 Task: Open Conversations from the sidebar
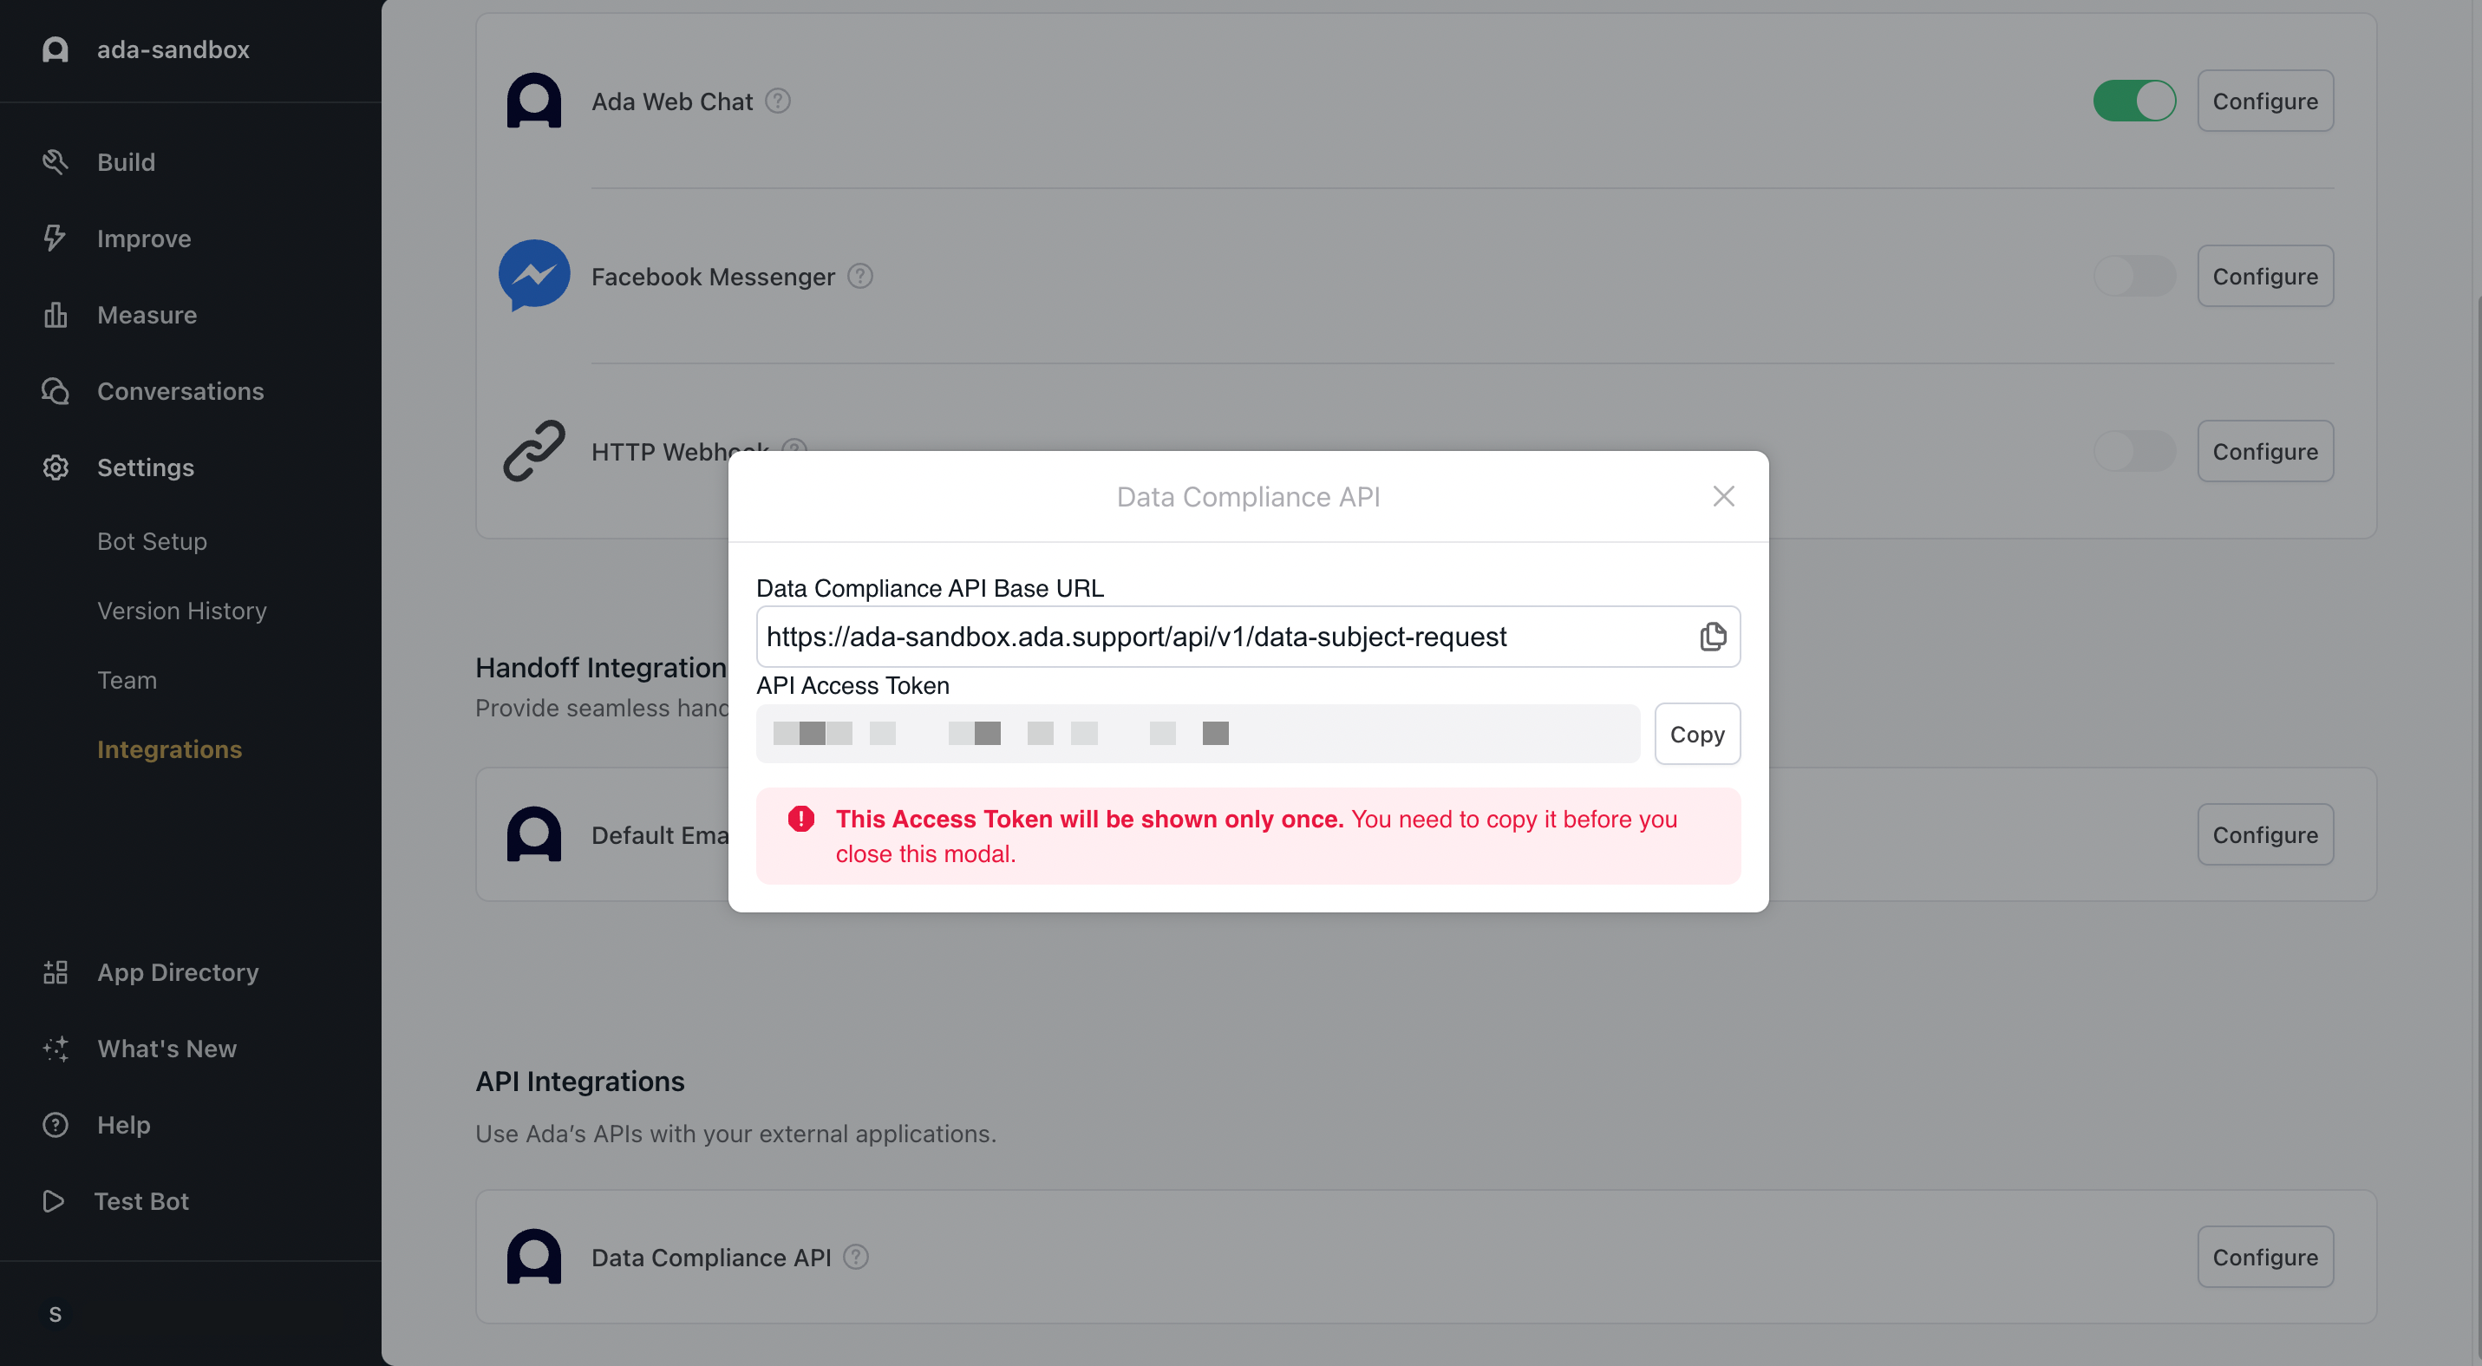(180, 391)
